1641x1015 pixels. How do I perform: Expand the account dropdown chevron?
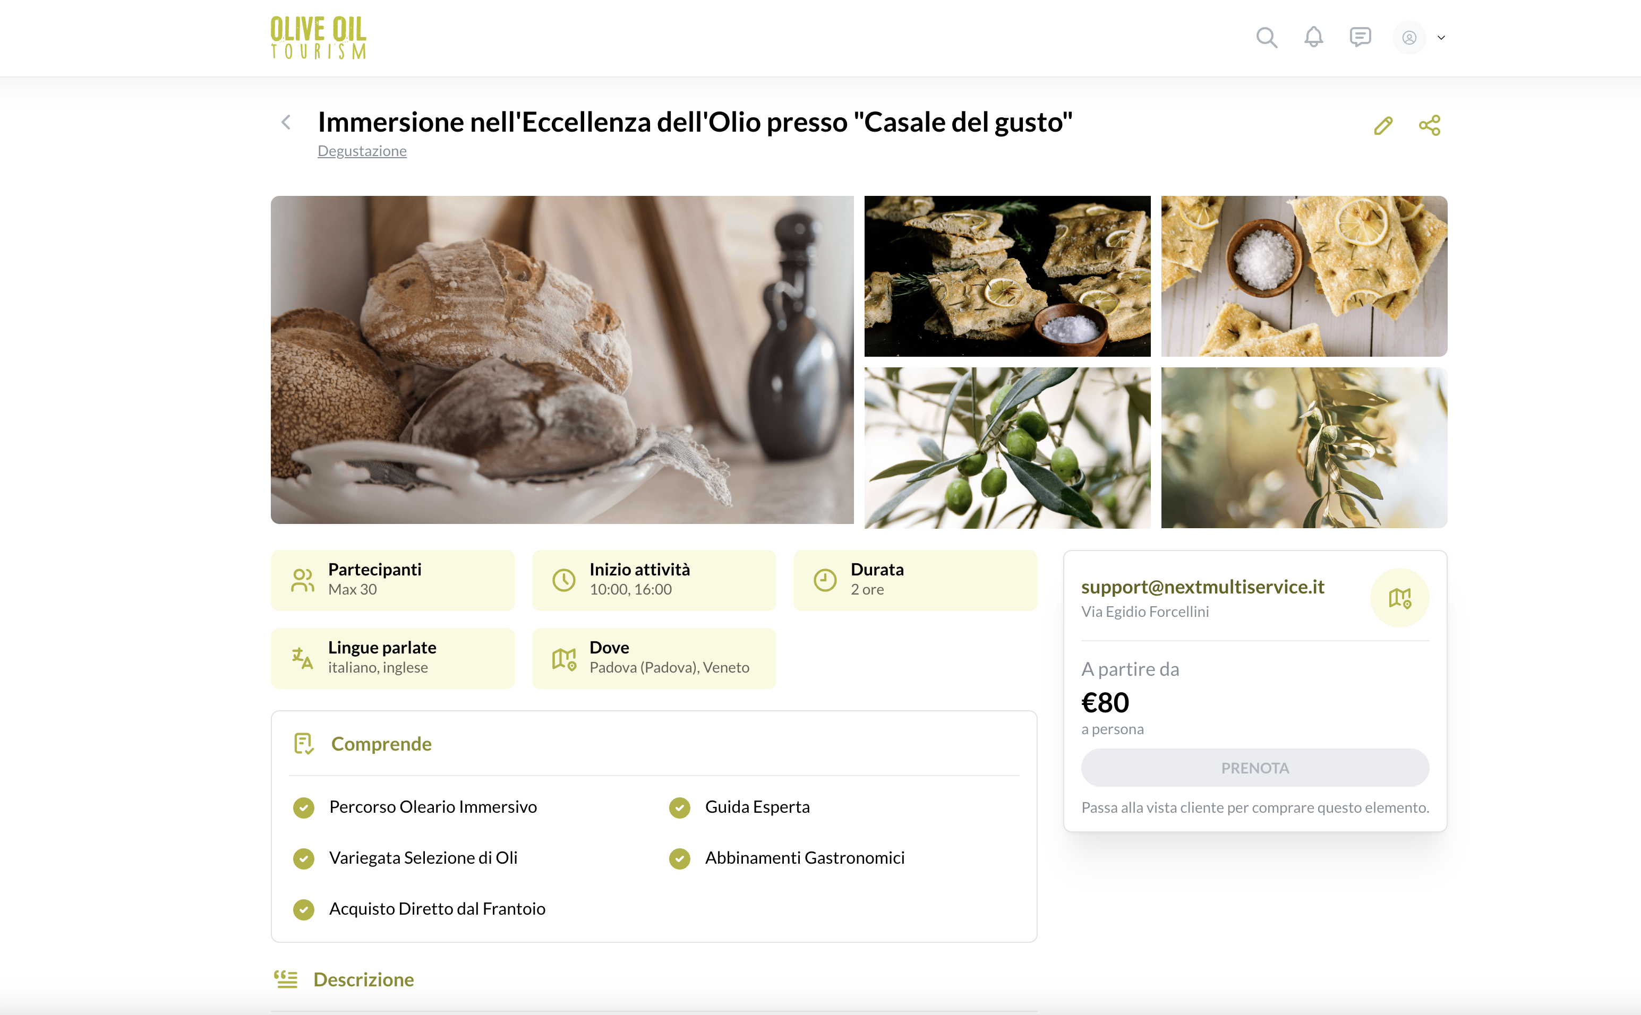tap(1441, 38)
